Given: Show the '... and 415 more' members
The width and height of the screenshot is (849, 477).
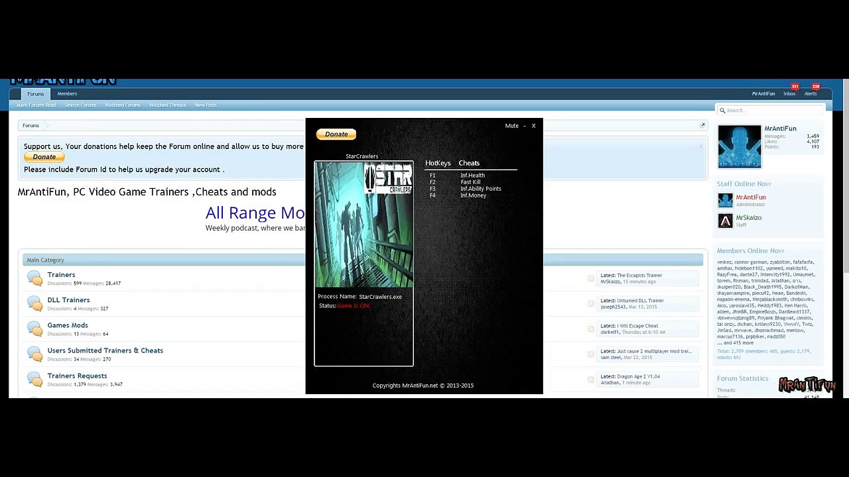Looking at the screenshot, I should (735, 343).
